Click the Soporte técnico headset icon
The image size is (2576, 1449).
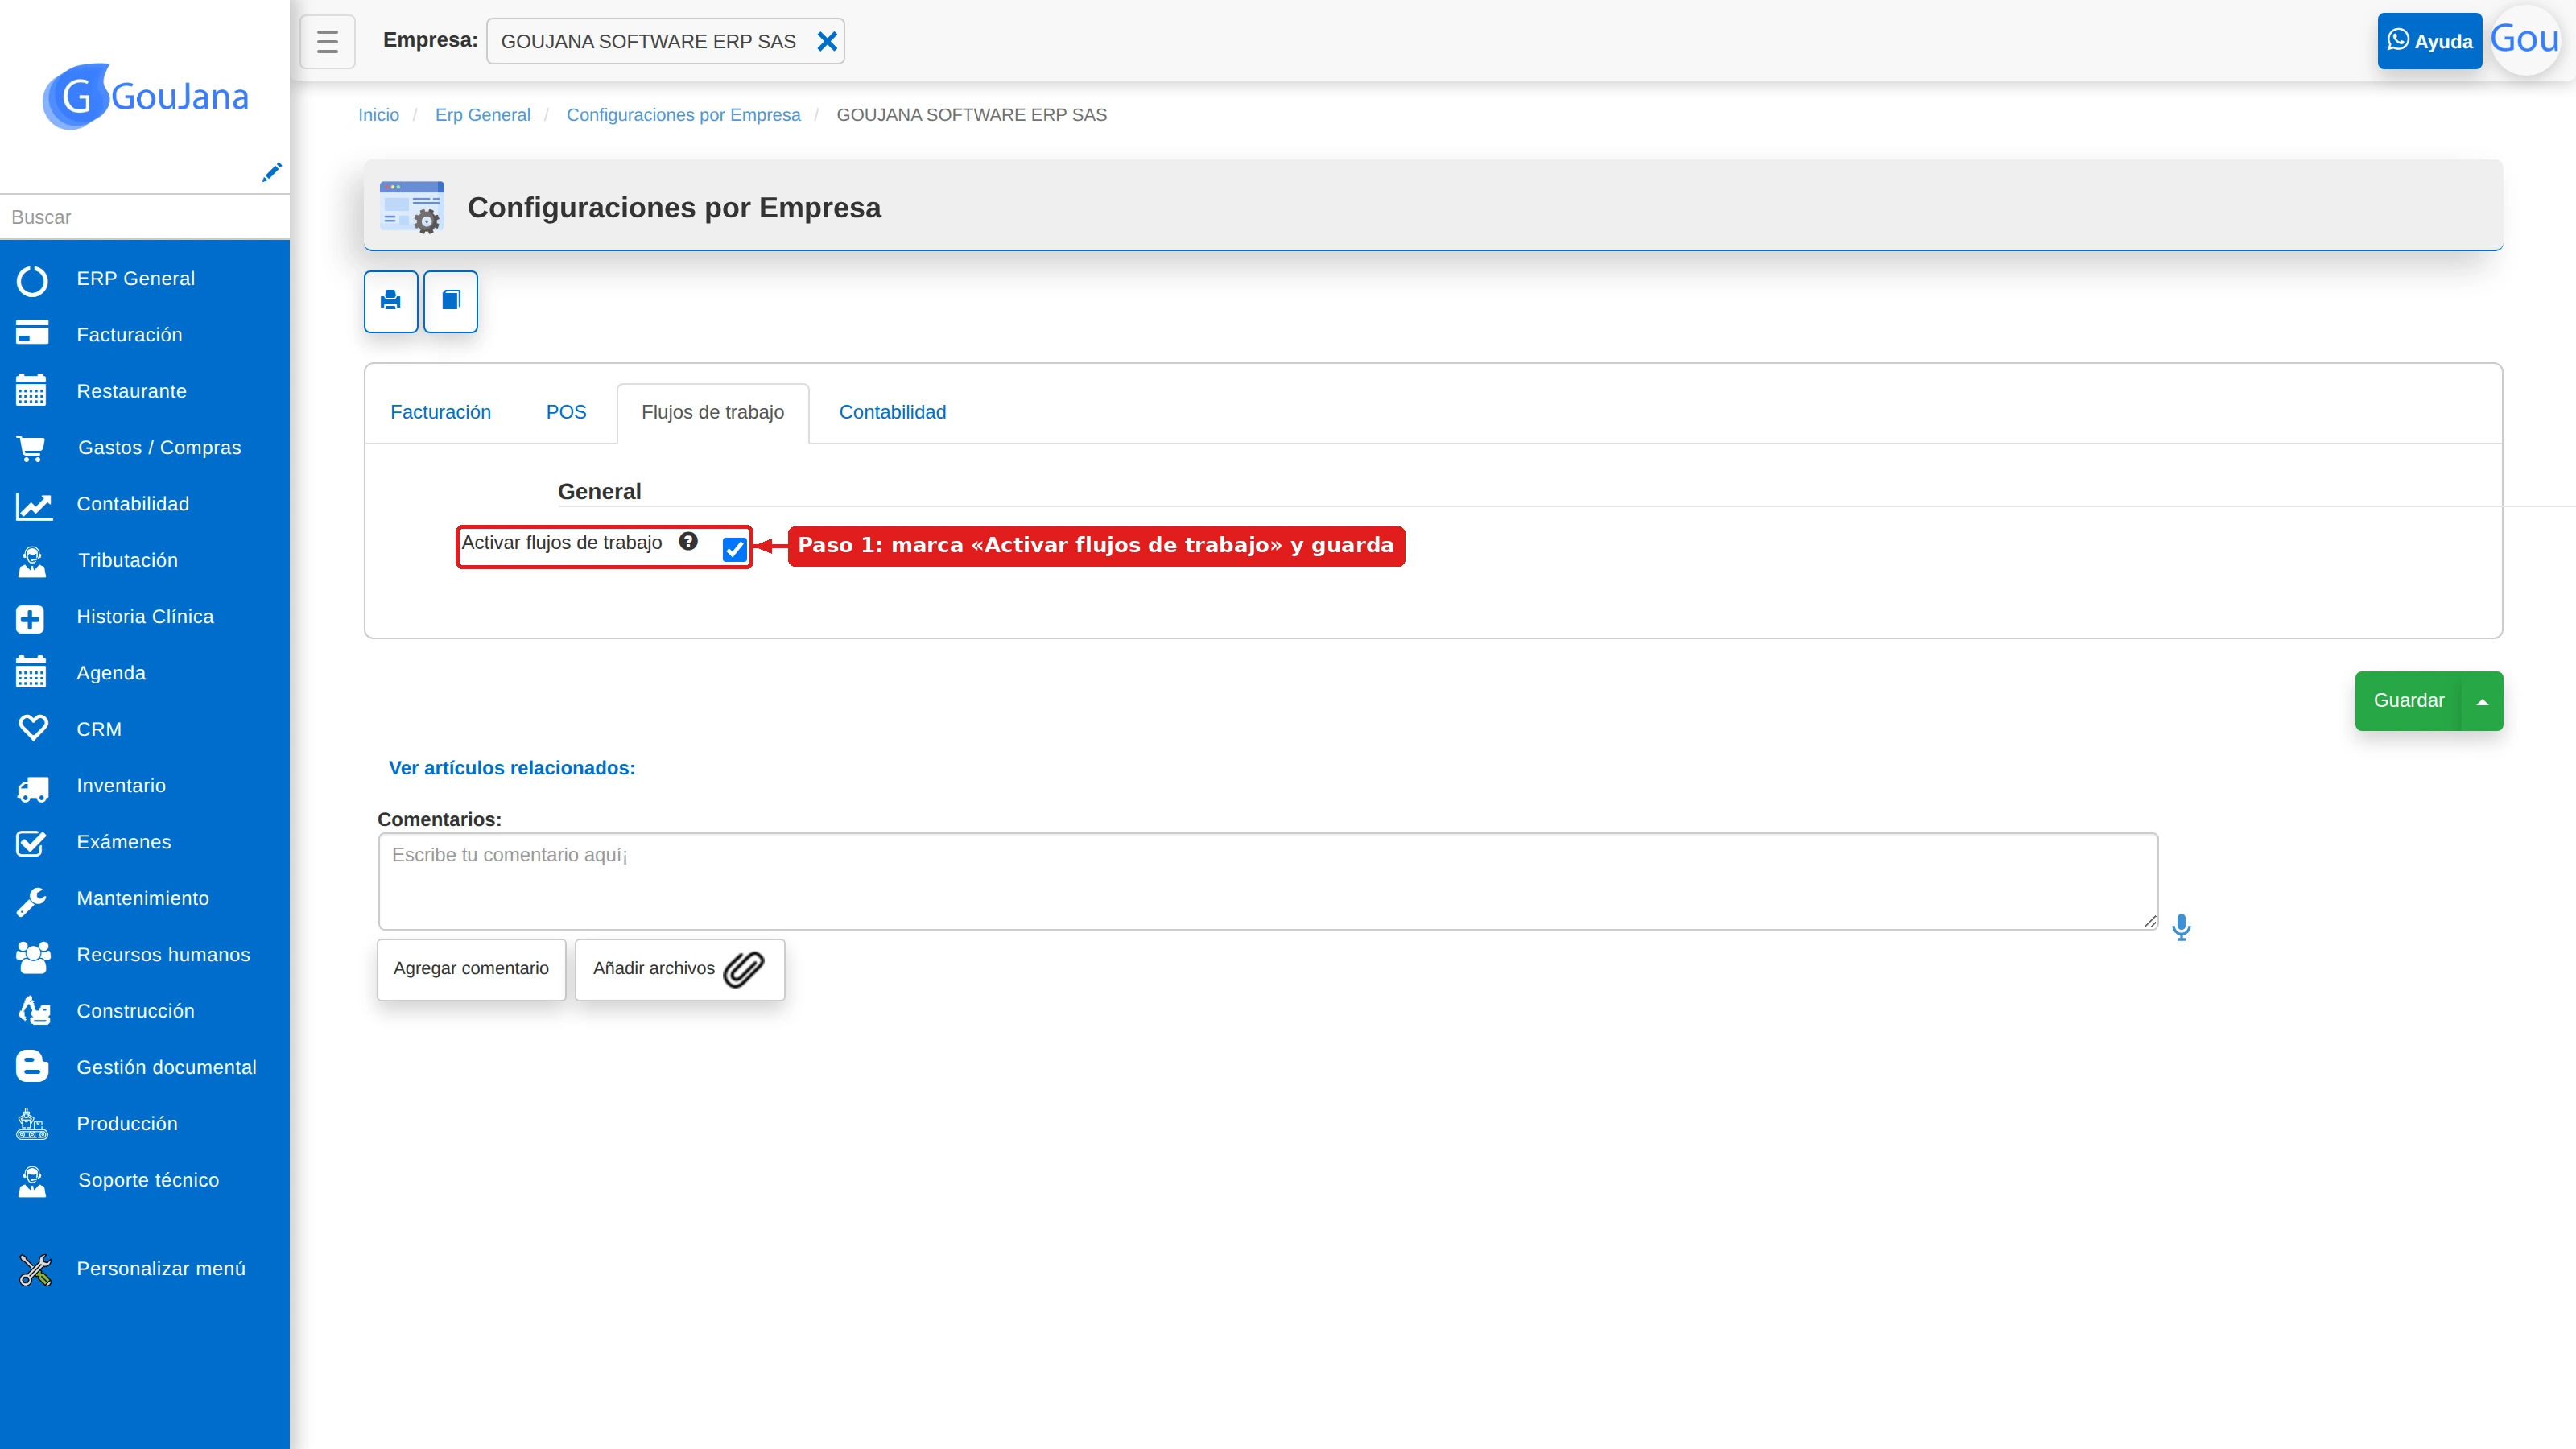(x=32, y=1181)
